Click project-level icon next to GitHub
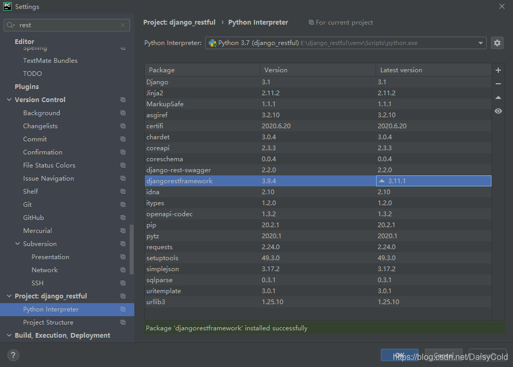The height and width of the screenshot is (367, 513). point(123,217)
